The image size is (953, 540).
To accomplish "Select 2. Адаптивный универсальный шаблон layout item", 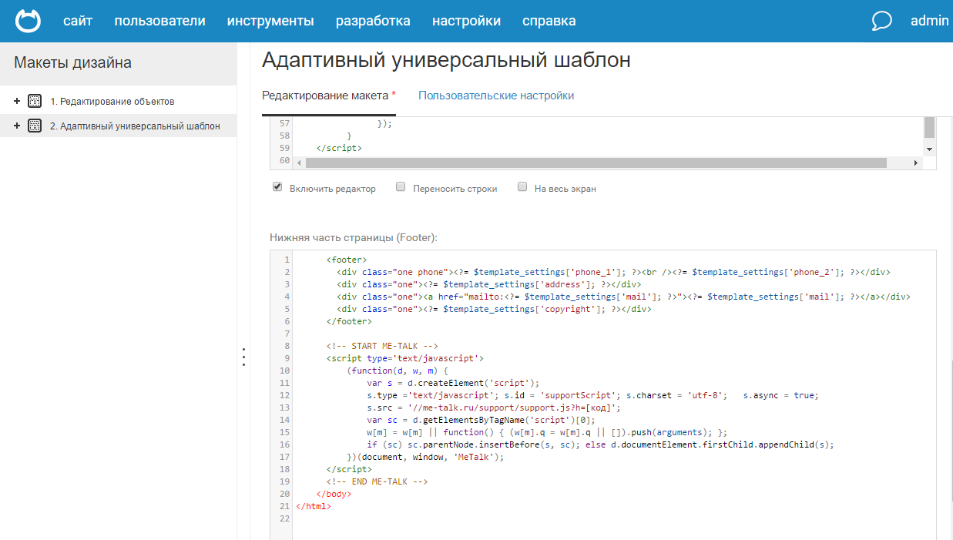I will coord(135,126).
